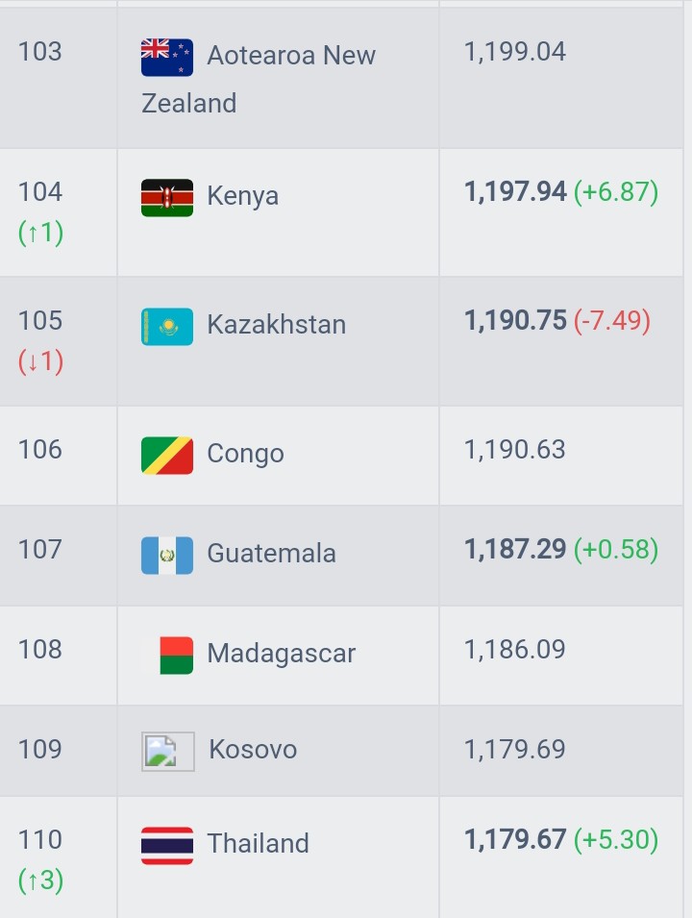This screenshot has height=918, width=692.
Task: Click the Kenya flag icon
Action: coord(167,198)
